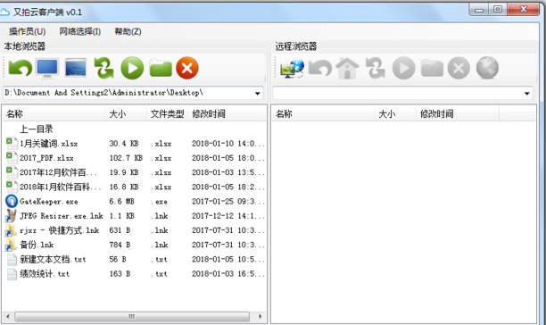The height and width of the screenshot is (325, 546).
Task: Select file 绩效统计.txt
Action: pos(45,274)
